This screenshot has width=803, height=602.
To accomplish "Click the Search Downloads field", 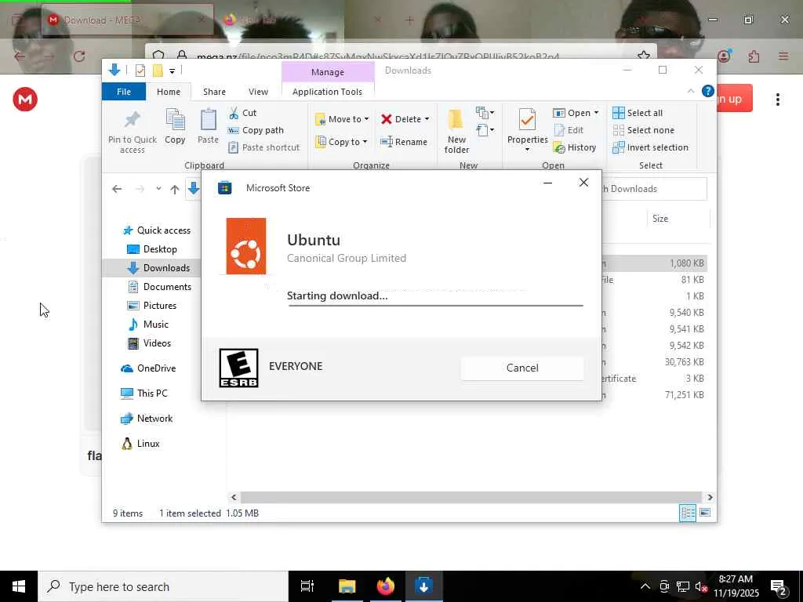I will (655, 189).
